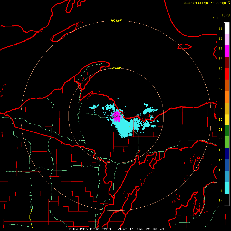Click the legend value 22
The width and height of the screenshot is (231, 231).
(x=220, y=140)
